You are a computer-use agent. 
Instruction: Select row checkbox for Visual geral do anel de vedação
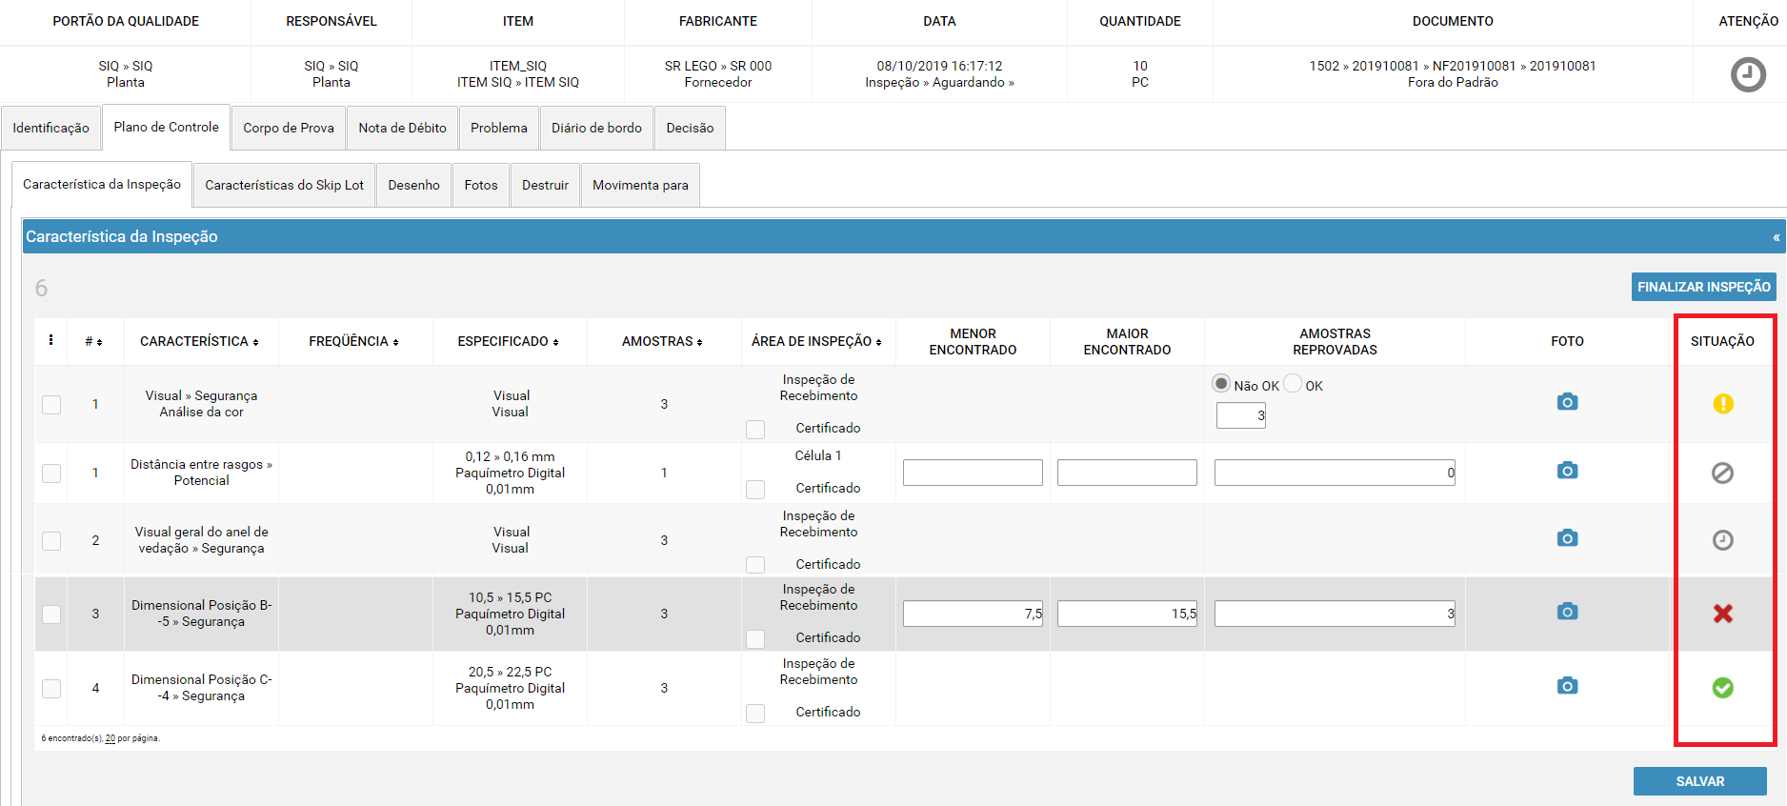click(x=51, y=541)
